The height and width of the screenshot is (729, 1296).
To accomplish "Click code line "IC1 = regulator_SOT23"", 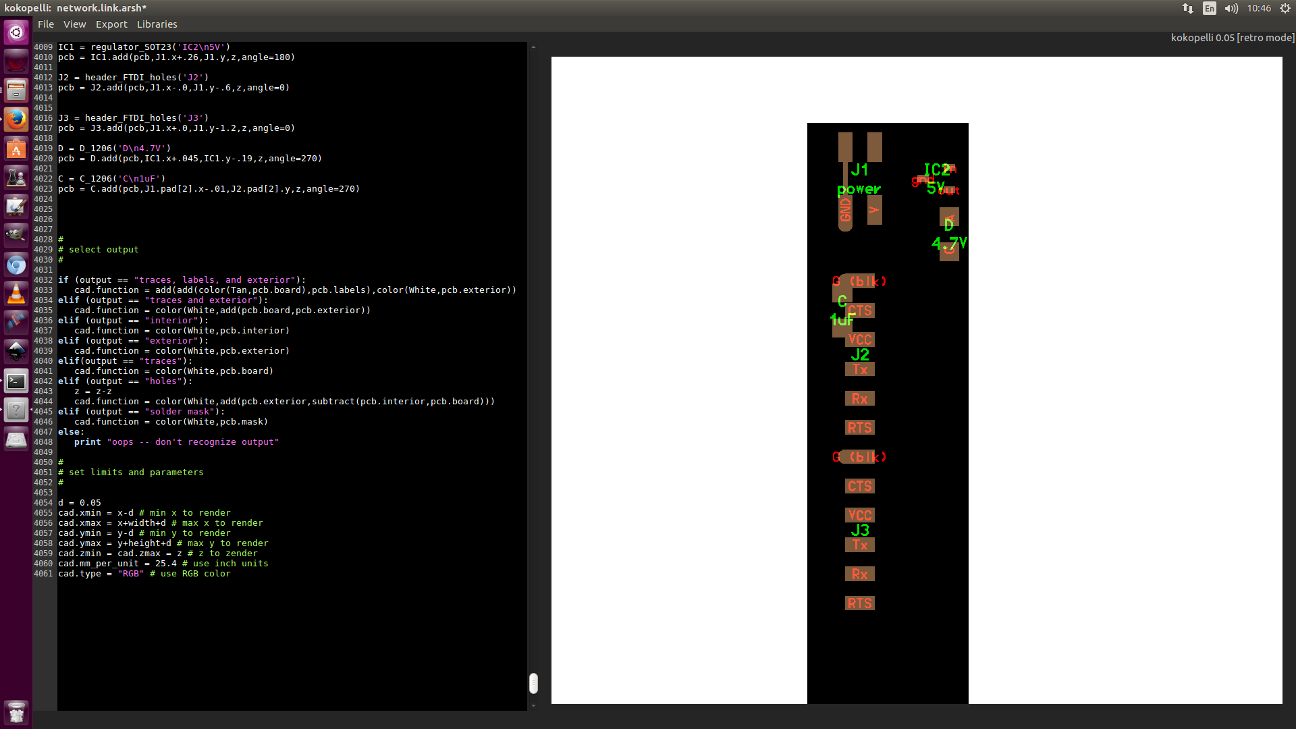I will click(x=144, y=47).
